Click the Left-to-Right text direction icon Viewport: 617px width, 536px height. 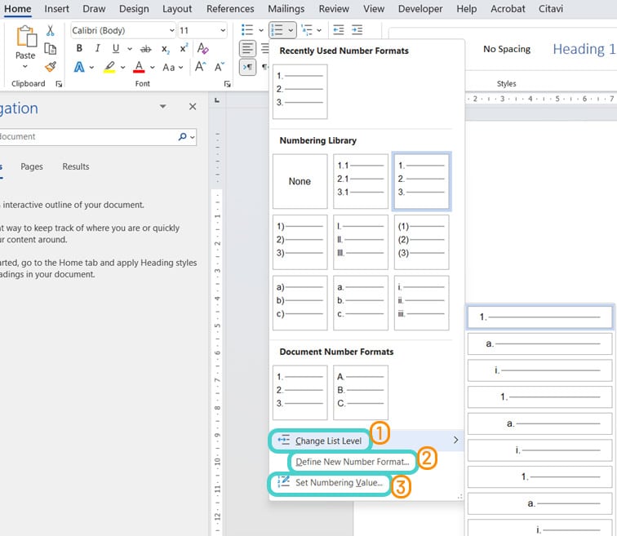[247, 67]
